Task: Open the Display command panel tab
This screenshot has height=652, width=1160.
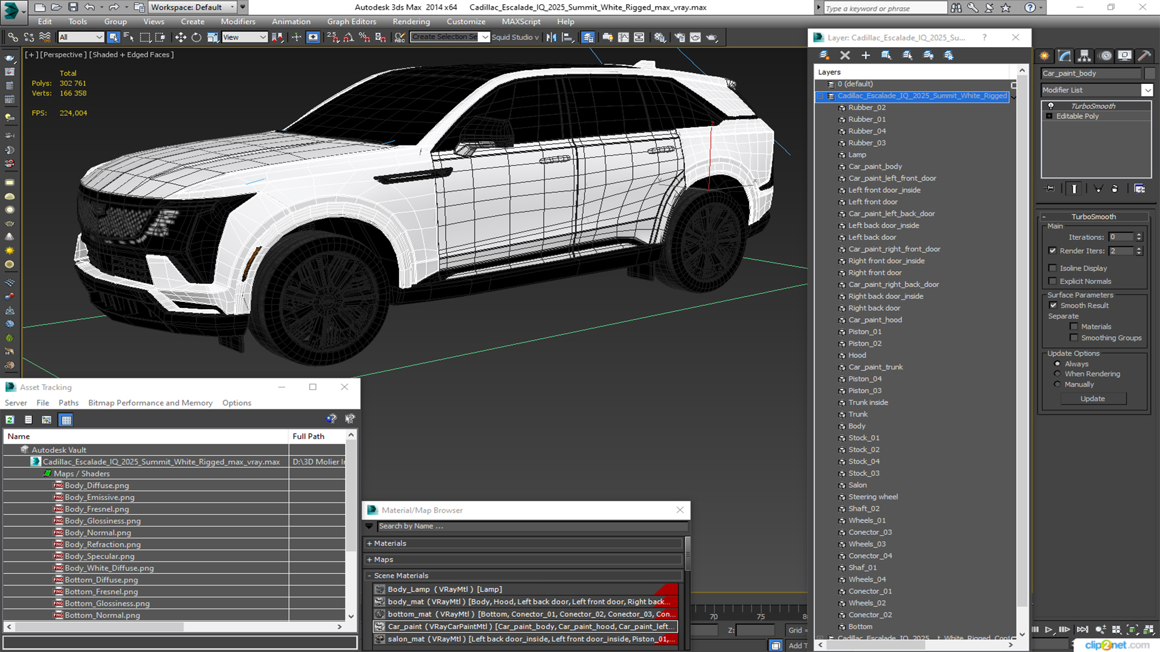Action: pyautogui.click(x=1124, y=56)
